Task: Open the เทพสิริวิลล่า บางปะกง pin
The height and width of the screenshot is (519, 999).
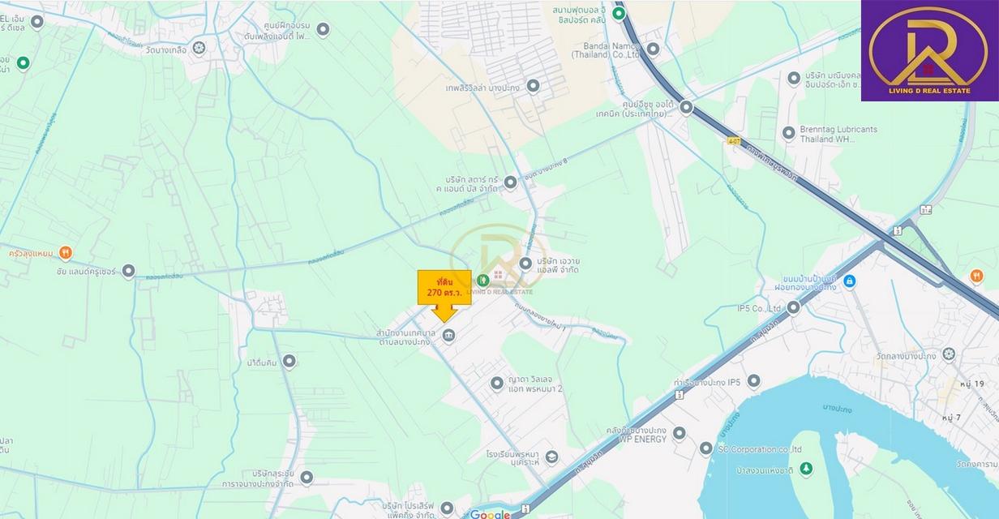Action: 533,85
